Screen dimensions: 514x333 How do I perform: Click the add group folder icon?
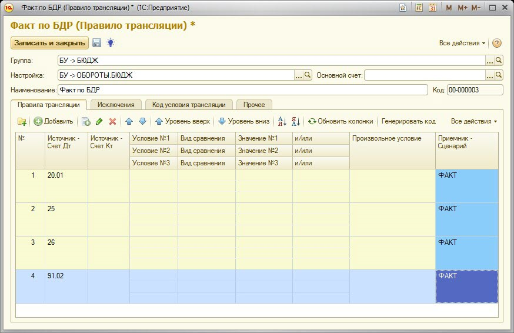22,121
